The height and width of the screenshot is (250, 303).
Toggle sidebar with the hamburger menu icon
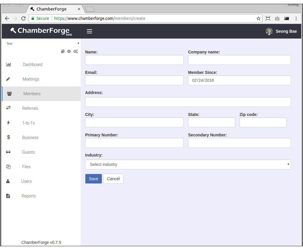tap(89, 31)
